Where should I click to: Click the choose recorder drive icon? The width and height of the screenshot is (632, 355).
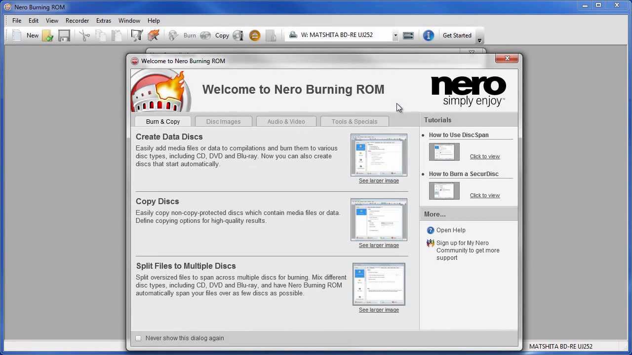pyautogui.click(x=408, y=35)
